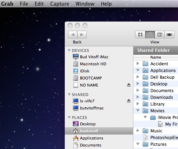Collapse the SHARED sidebar section
The height and width of the screenshot is (149, 178).
click(x=69, y=95)
